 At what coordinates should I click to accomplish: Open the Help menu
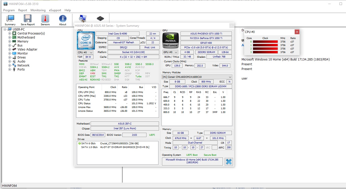[x=68, y=10]
